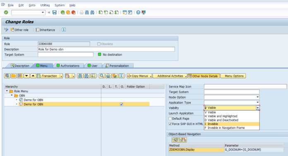Toggle the Obsolete checkbox
This screenshot has width=288, height=156.
99,44
